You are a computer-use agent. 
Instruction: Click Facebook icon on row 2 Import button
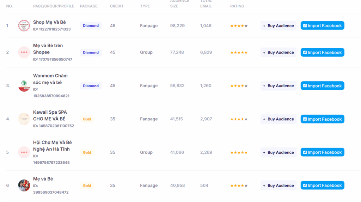pos(305,52)
